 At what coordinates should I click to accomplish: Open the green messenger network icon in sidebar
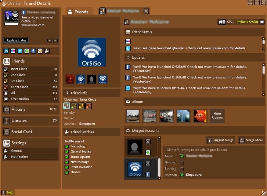point(26,51)
